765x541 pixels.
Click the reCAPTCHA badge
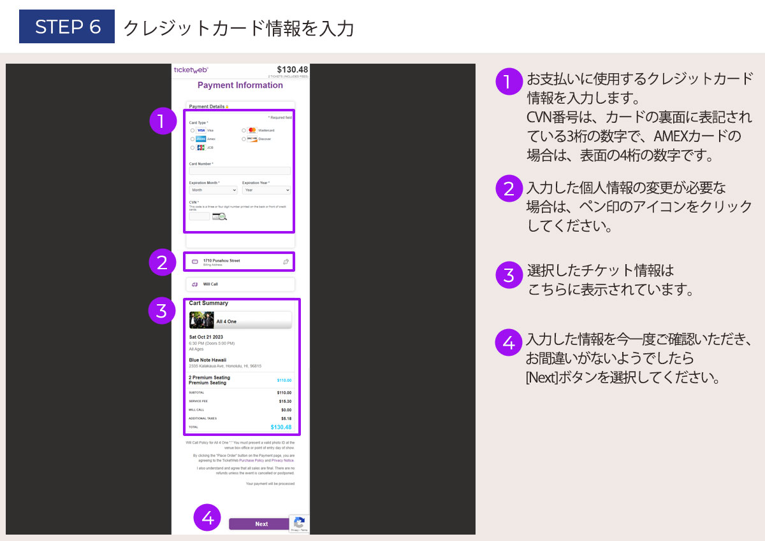point(299,523)
